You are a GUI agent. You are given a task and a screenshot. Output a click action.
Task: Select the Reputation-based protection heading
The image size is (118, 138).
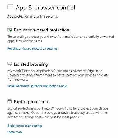click(42, 30)
